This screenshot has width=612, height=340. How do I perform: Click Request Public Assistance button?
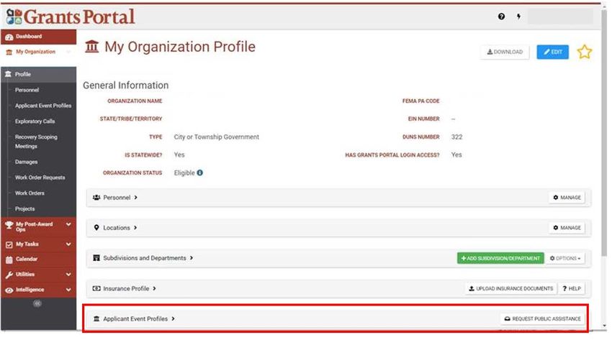click(543, 318)
